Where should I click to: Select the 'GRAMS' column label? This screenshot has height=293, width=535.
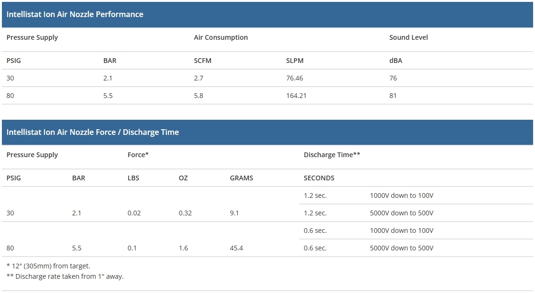pyautogui.click(x=241, y=178)
